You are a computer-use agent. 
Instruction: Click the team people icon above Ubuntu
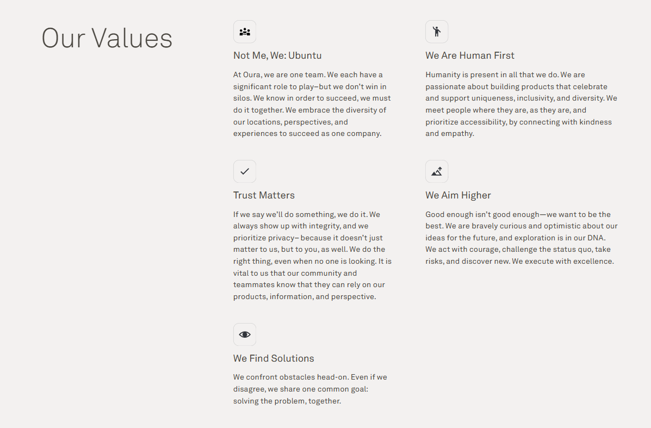click(x=245, y=32)
